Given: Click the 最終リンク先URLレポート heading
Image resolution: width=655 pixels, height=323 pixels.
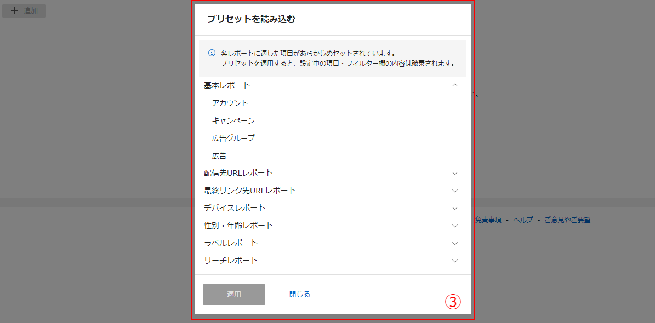Looking at the screenshot, I should click(x=250, y=191).
